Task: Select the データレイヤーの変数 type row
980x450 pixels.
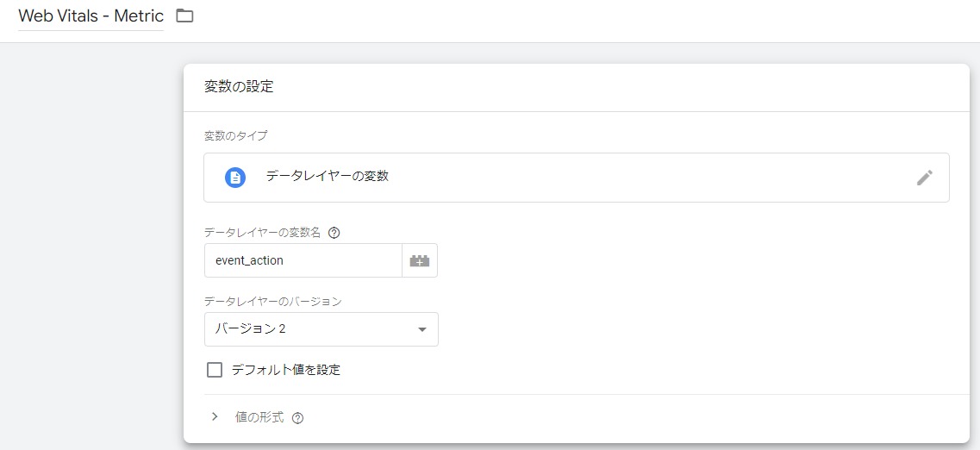Action: point(576,178)
